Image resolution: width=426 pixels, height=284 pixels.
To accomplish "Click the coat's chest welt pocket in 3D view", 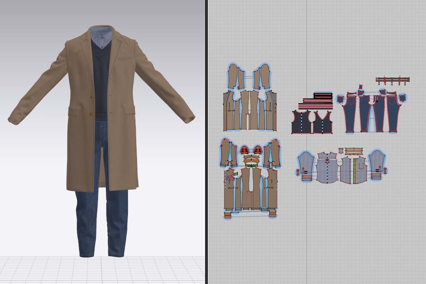I will 124,59.
